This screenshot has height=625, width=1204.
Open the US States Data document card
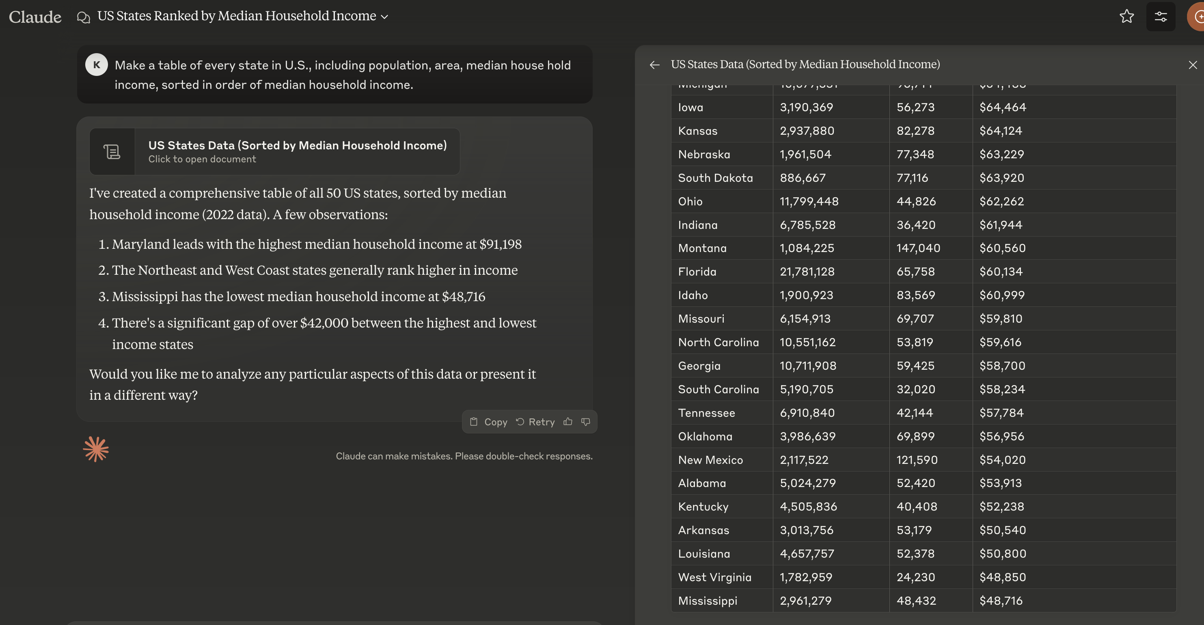(274, 151)
